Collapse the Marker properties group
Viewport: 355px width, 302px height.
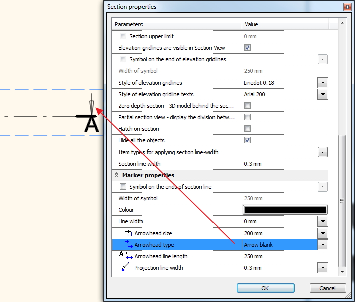click(x=116, y=175)
